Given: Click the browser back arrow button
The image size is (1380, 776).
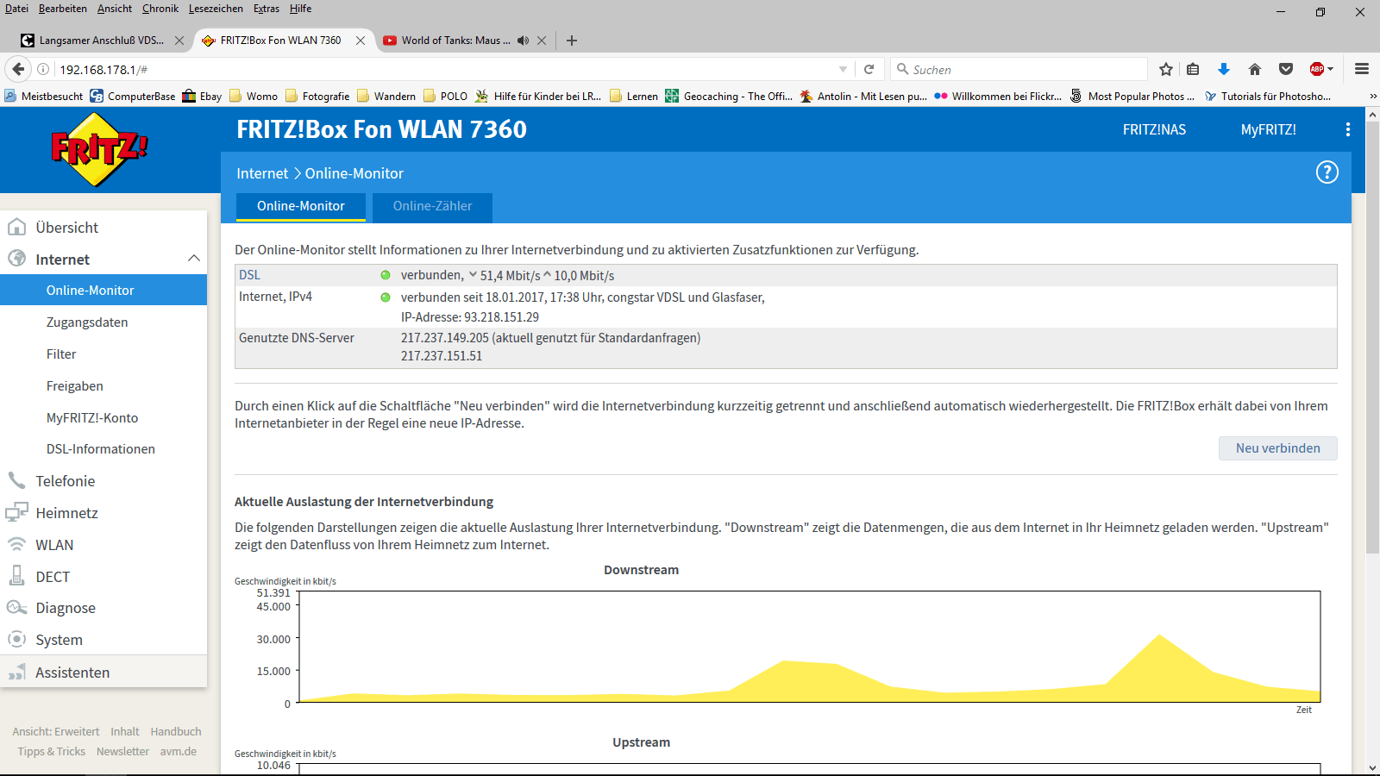Looking at the screenshot, I should pos(18,69).
